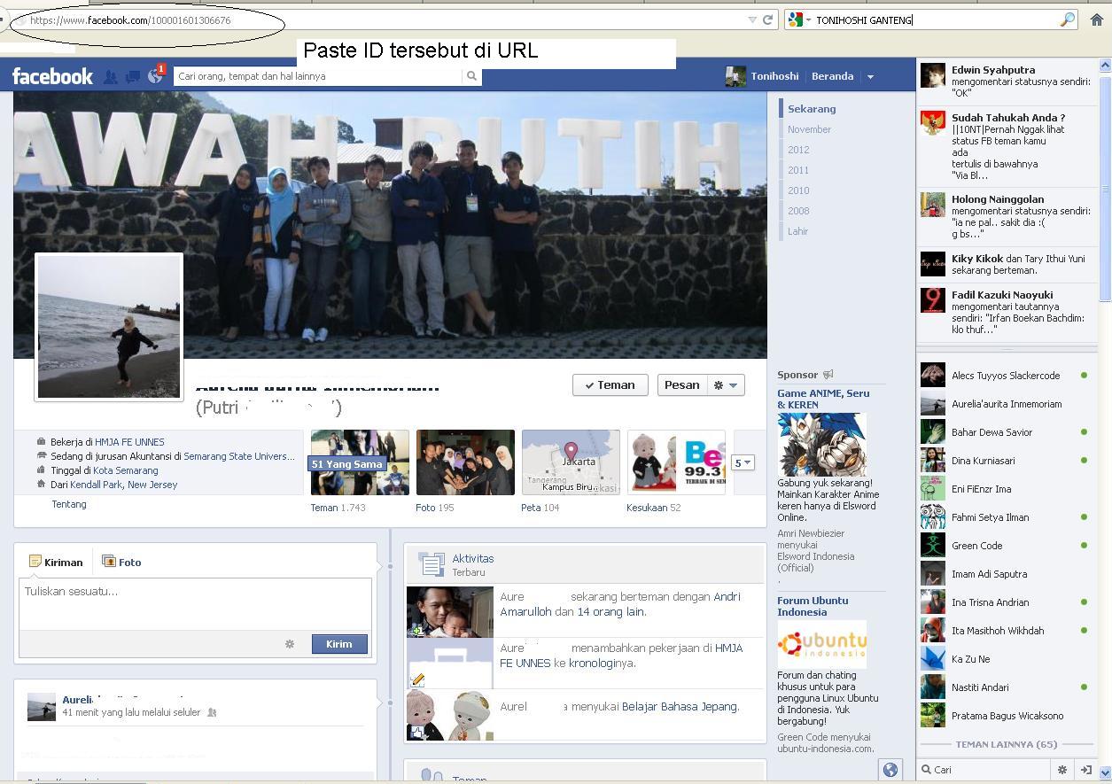Screen dimensions: 1112x784
Task: Switch to the Kiriman tab
Action: tap(56, 562)
